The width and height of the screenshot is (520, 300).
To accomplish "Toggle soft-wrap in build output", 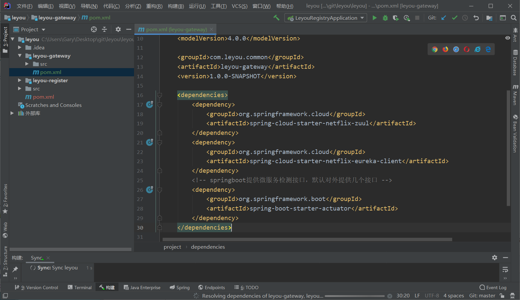I will [505, 270].
